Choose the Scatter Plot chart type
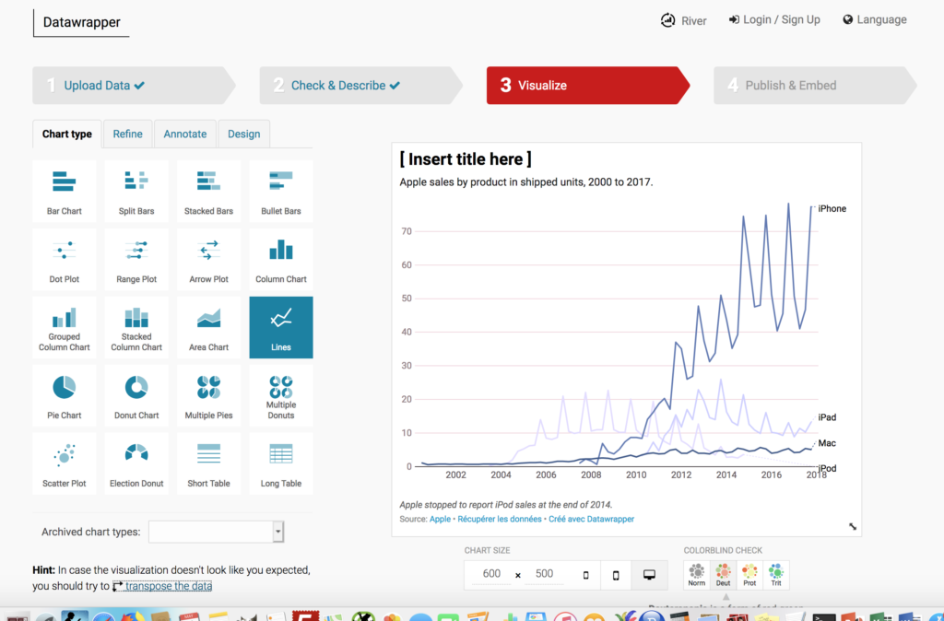The image size is (944, 621). coord(64,463)
